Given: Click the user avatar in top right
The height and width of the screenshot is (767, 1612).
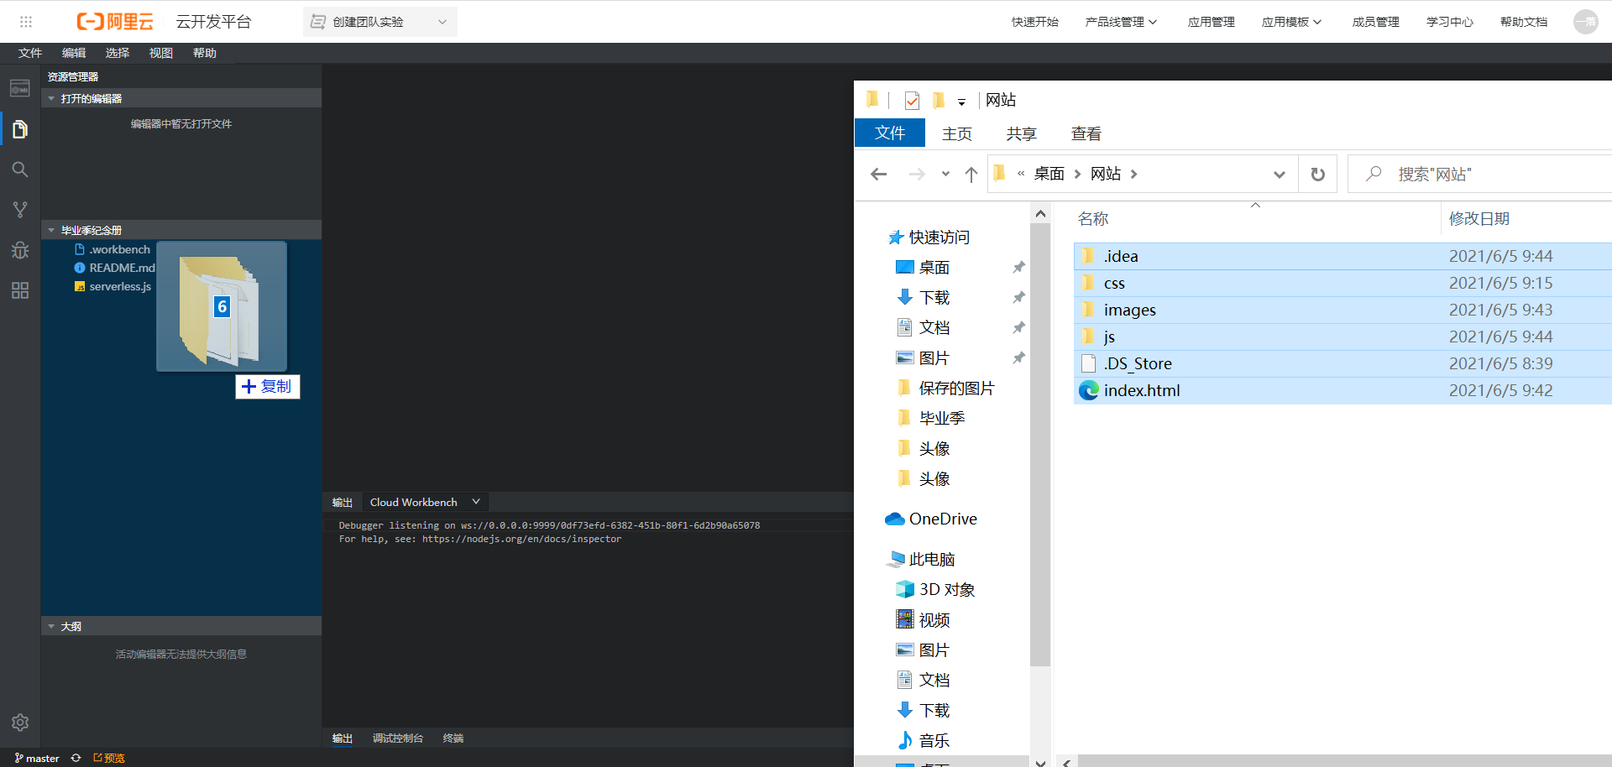Looking at the screenshot, I should tap(1585, 22).
